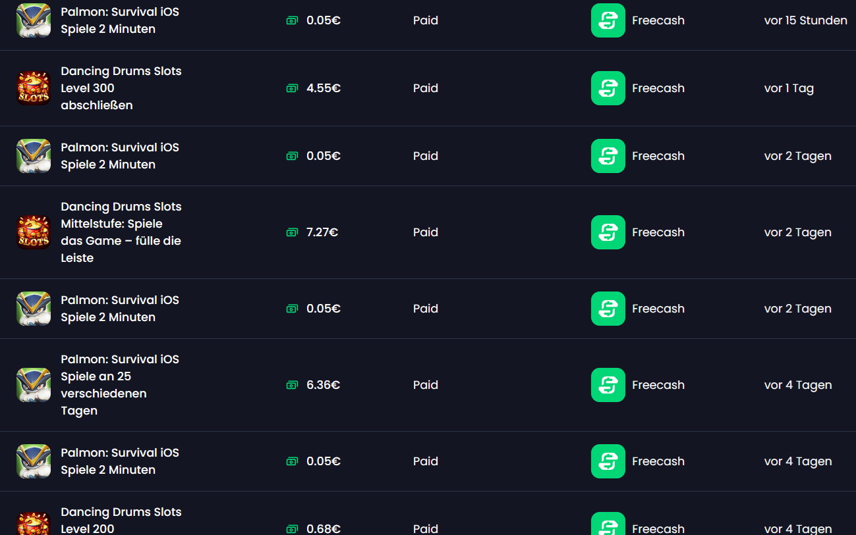
Task: Select the Dancing Drums Slots Level 200 title
Action: pyautogui.click(x=121, y=521)
